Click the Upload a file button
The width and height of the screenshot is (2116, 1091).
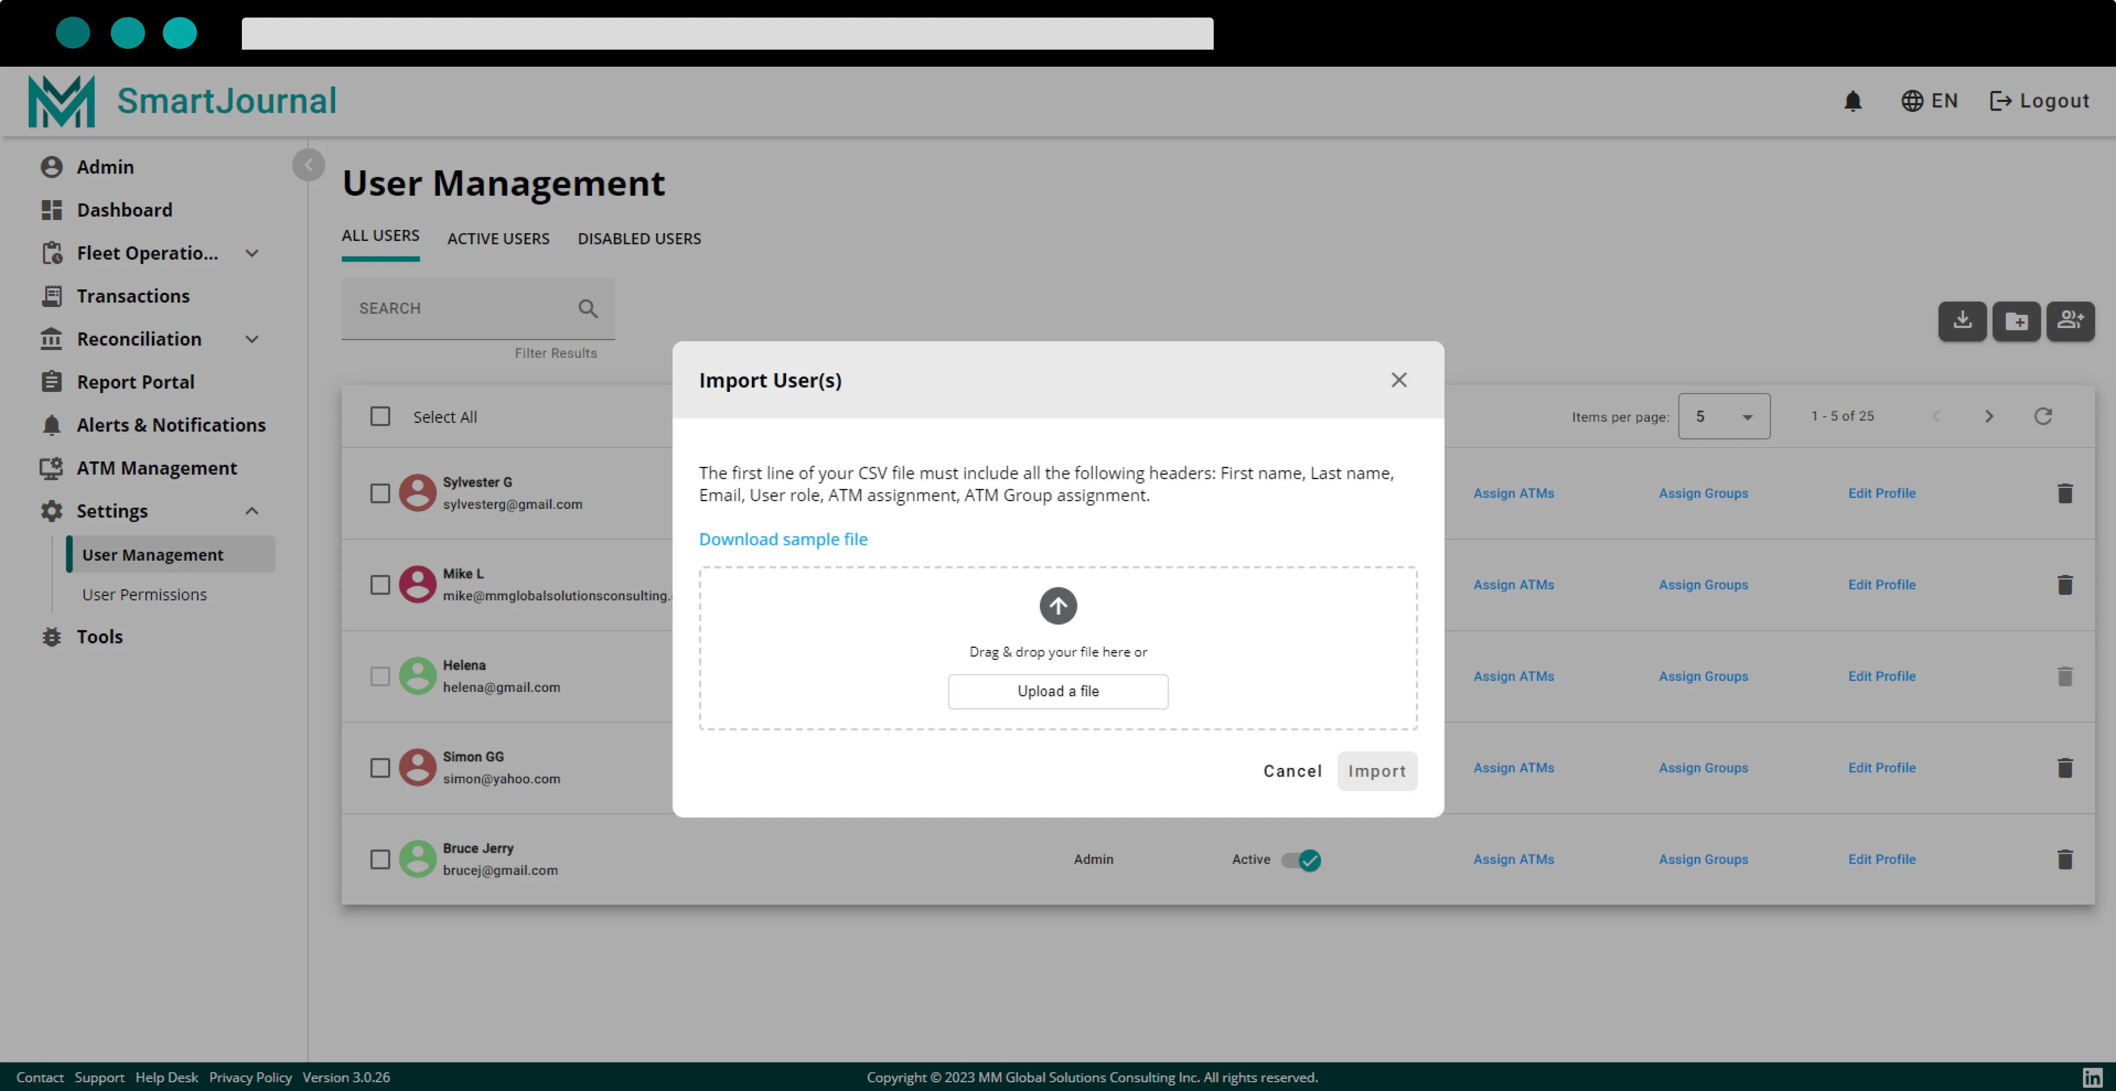(1058, 691)
